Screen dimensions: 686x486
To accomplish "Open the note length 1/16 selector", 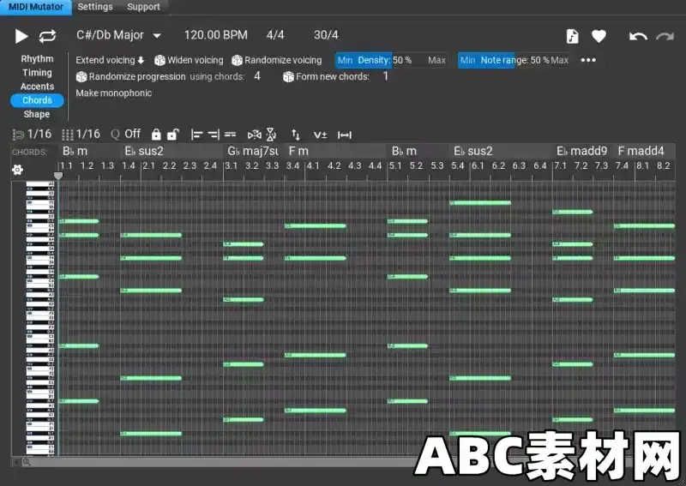I will (32, 134).
